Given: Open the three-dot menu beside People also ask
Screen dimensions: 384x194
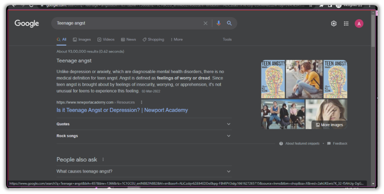Looking at the screenshot, I should 103,159.
